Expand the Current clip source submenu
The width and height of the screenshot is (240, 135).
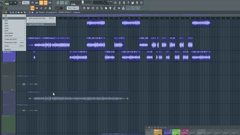pos(14,39)
